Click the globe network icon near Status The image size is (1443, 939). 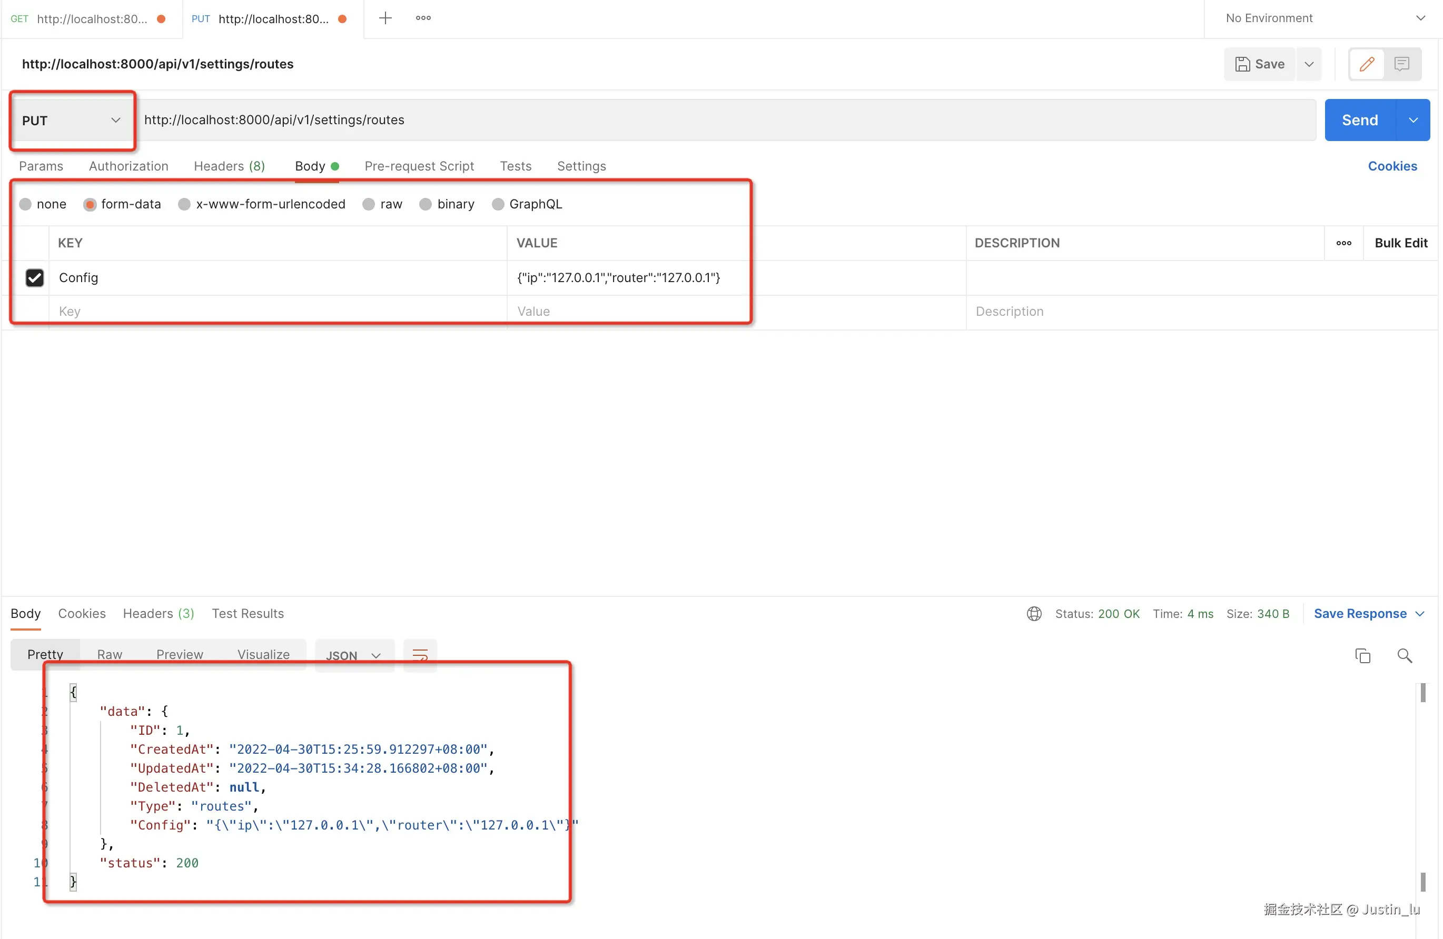point(1034,614)
